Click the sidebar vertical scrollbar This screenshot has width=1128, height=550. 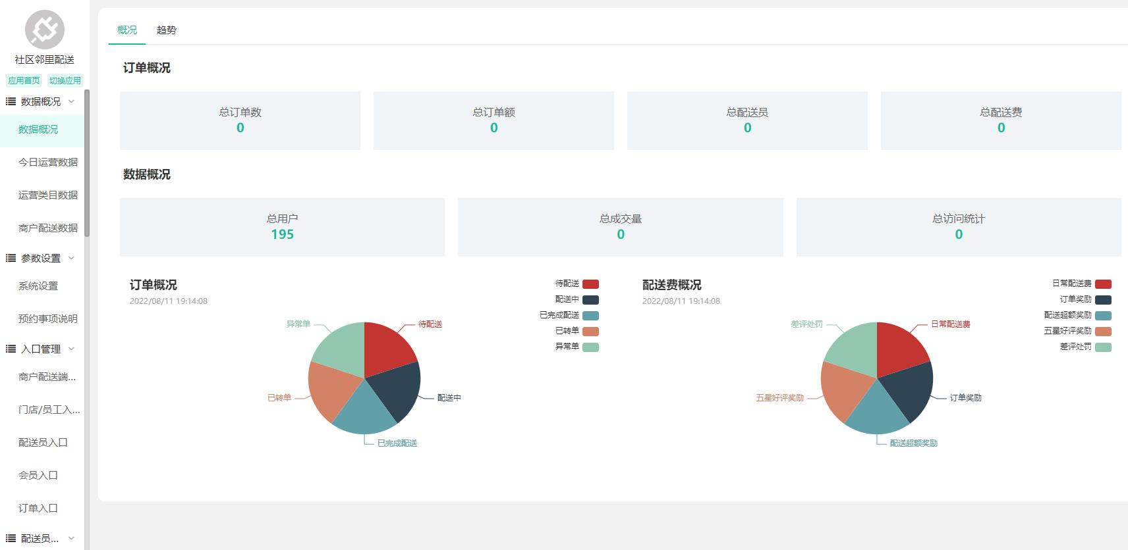coord(87,164)
